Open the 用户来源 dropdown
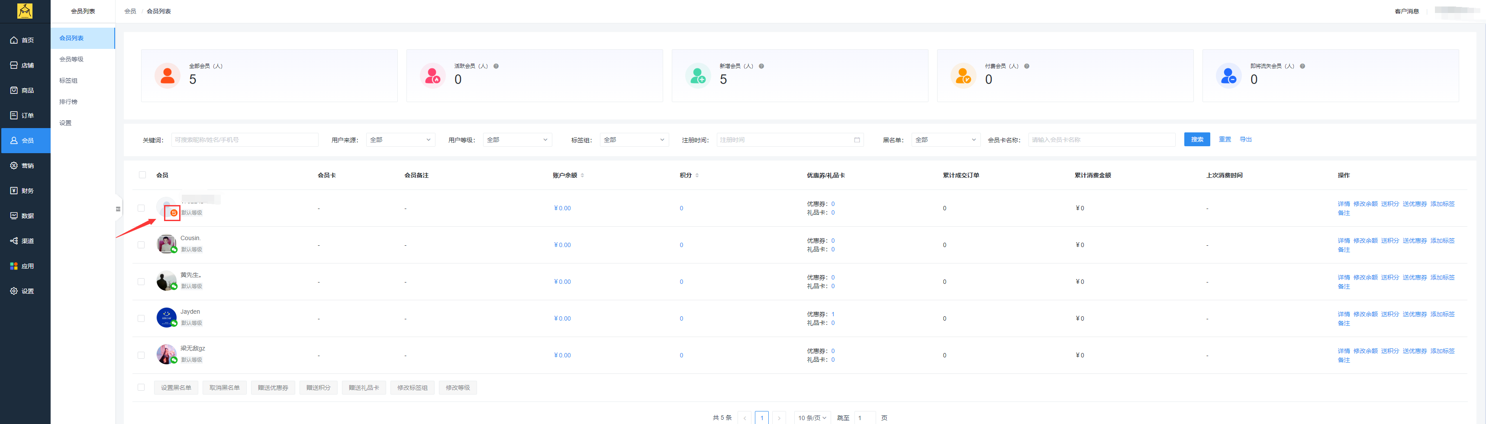 point(400,139)
